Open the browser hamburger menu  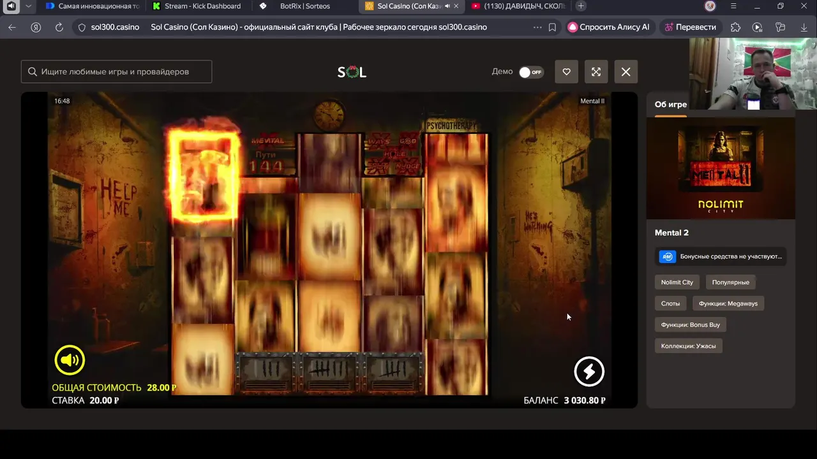click(733, 6)
